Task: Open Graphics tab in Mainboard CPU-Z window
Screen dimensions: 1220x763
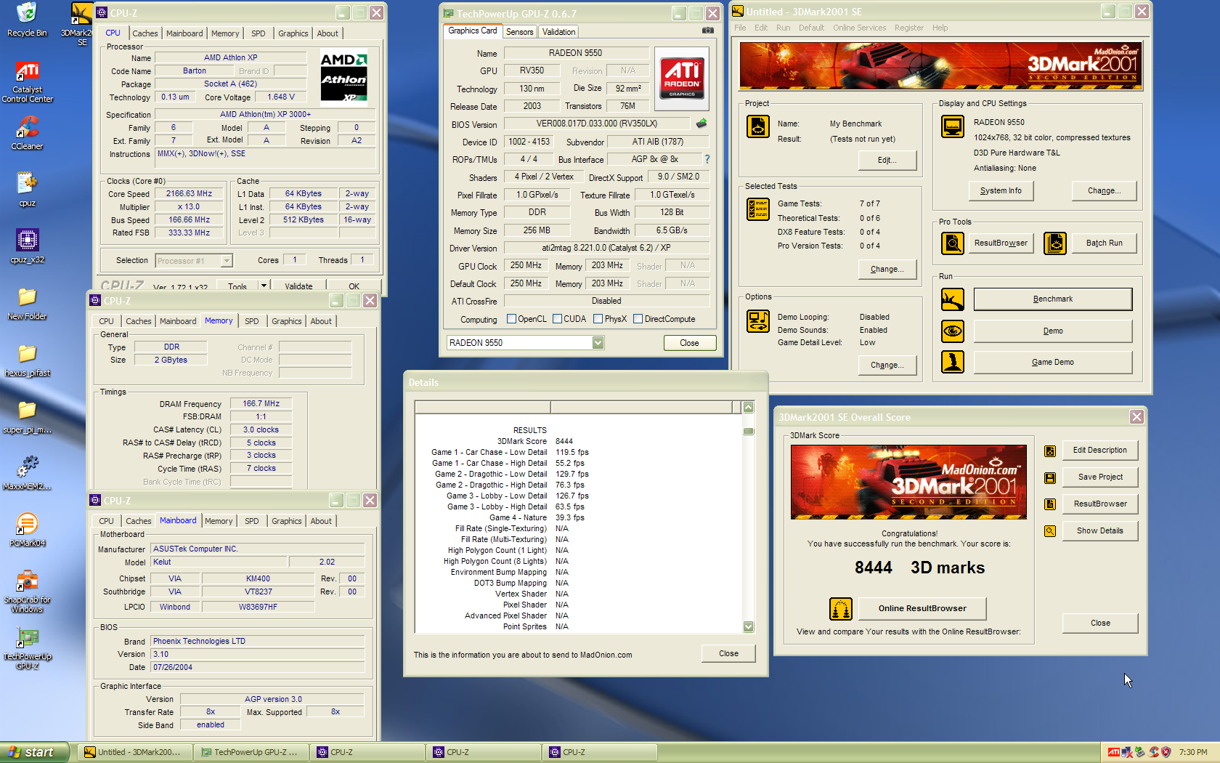Action: pos(286,521)
